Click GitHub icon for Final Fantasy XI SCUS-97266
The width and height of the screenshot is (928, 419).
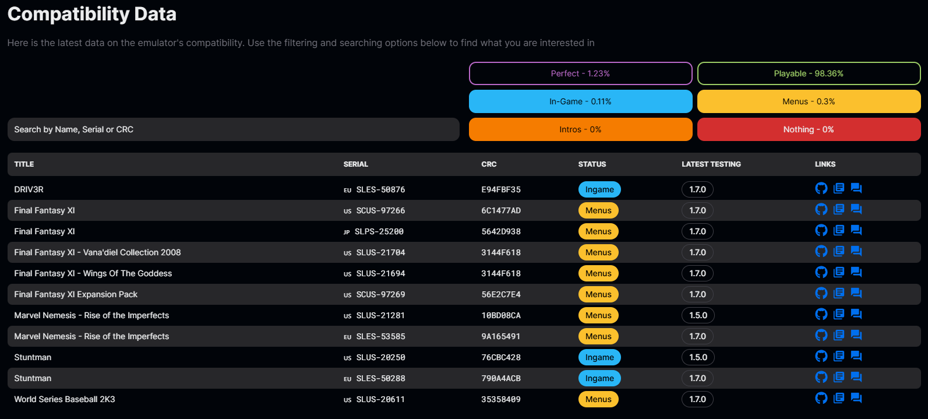821,209
